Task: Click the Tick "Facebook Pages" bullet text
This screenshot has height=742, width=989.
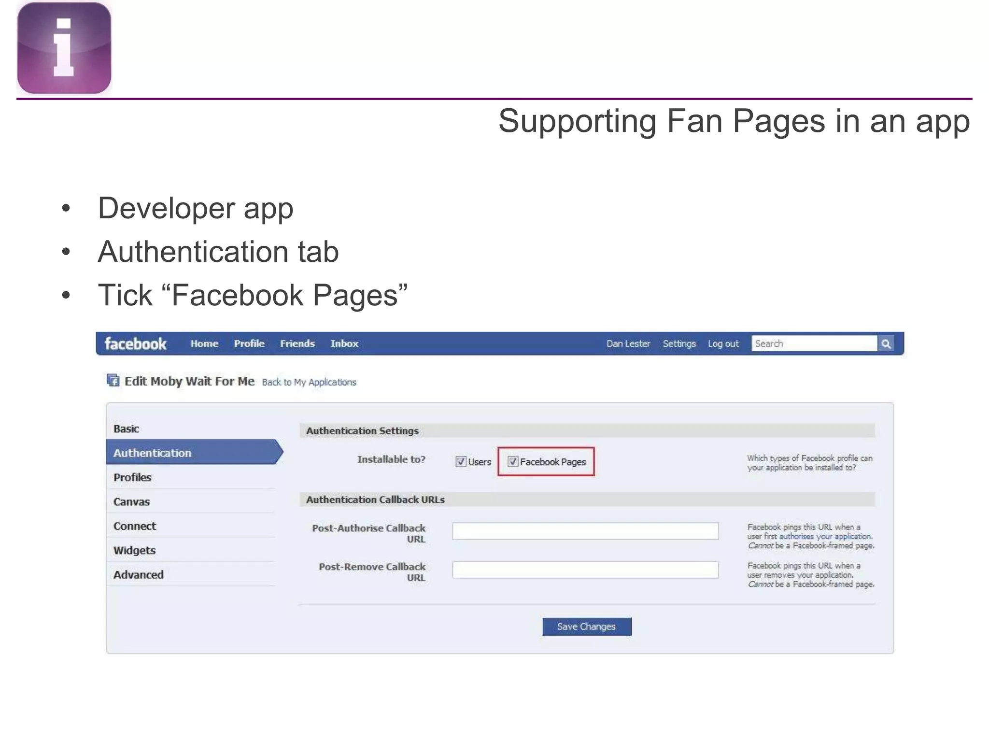Action: coord(253,295)
